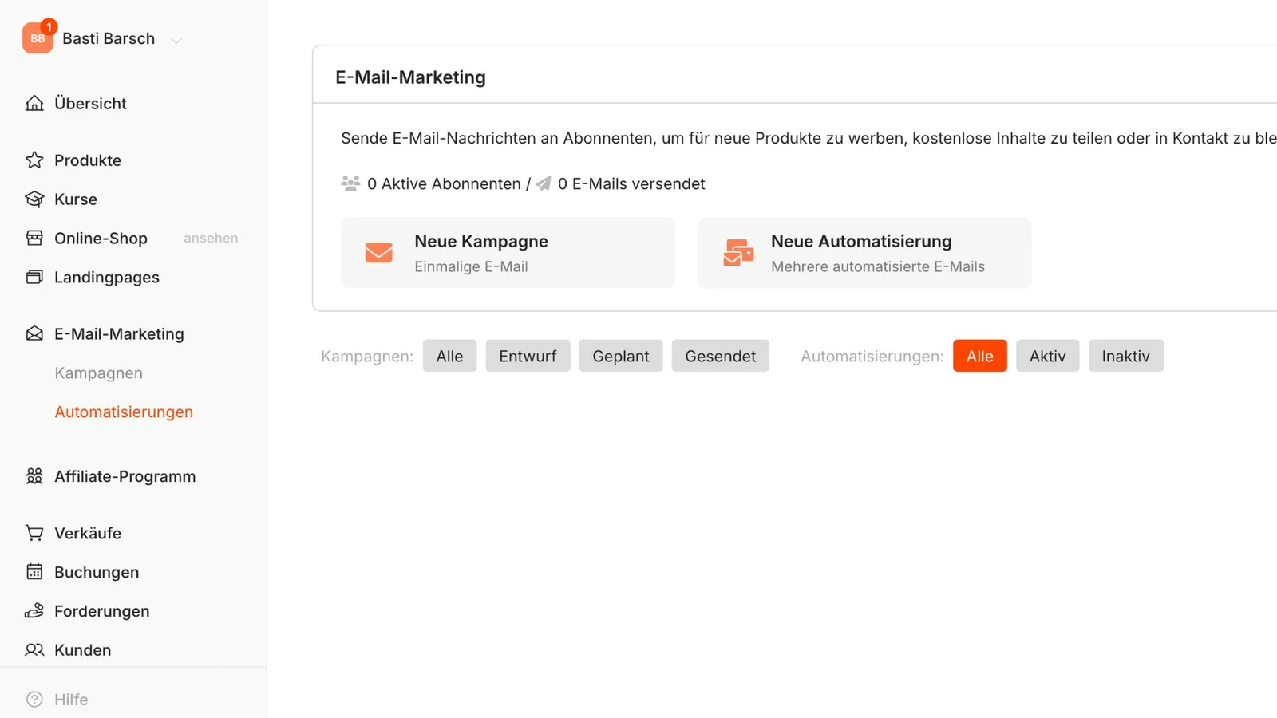1277x718 pixels.
Task: Open Buchungen in sidebar
Action: (x=97, y=572)
